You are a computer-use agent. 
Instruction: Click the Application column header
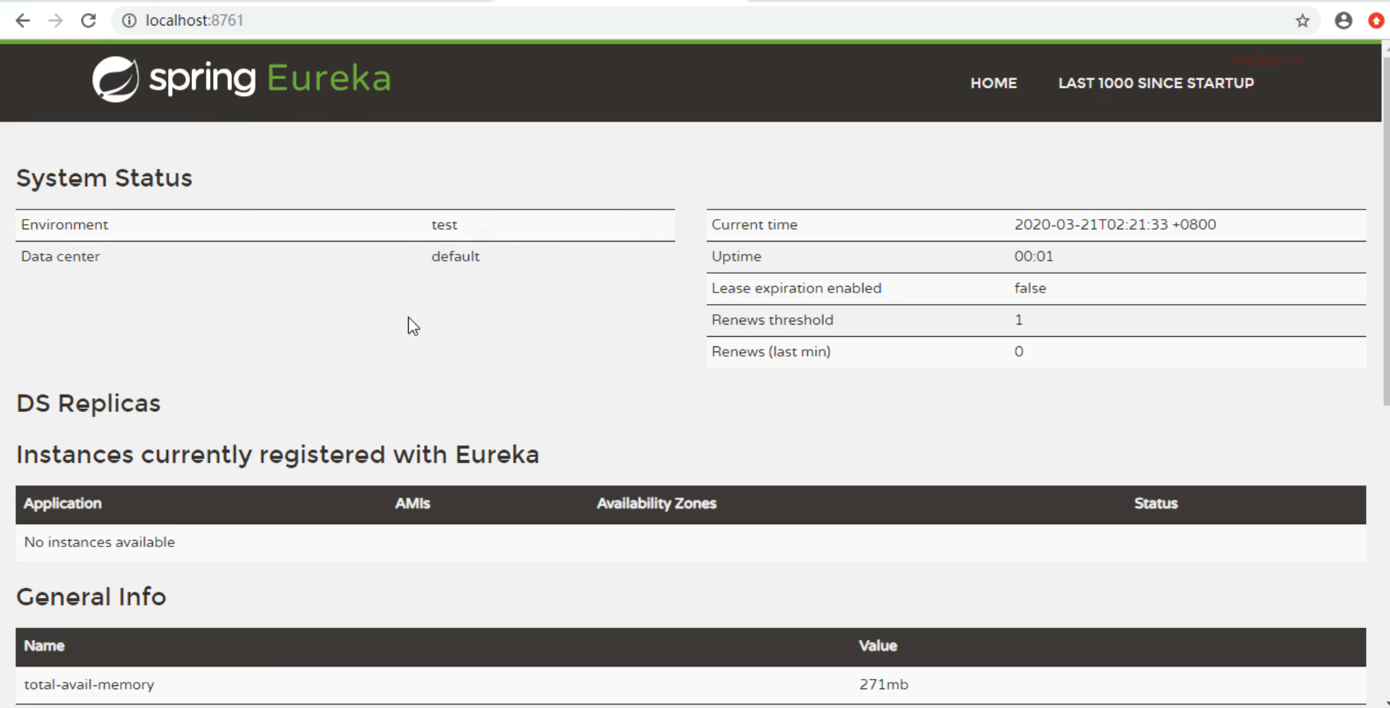pyautogui.click(x=63, y=504)
